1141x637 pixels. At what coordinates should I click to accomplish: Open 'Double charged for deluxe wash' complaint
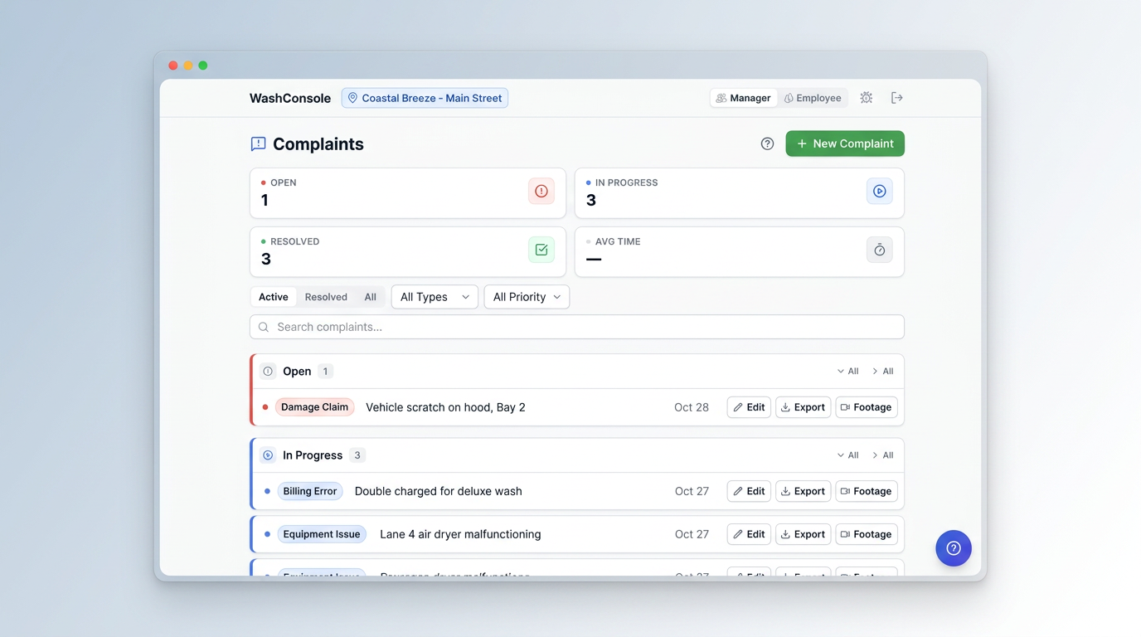click(439, 491)
